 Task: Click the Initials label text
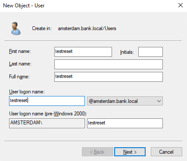point(127,52)
